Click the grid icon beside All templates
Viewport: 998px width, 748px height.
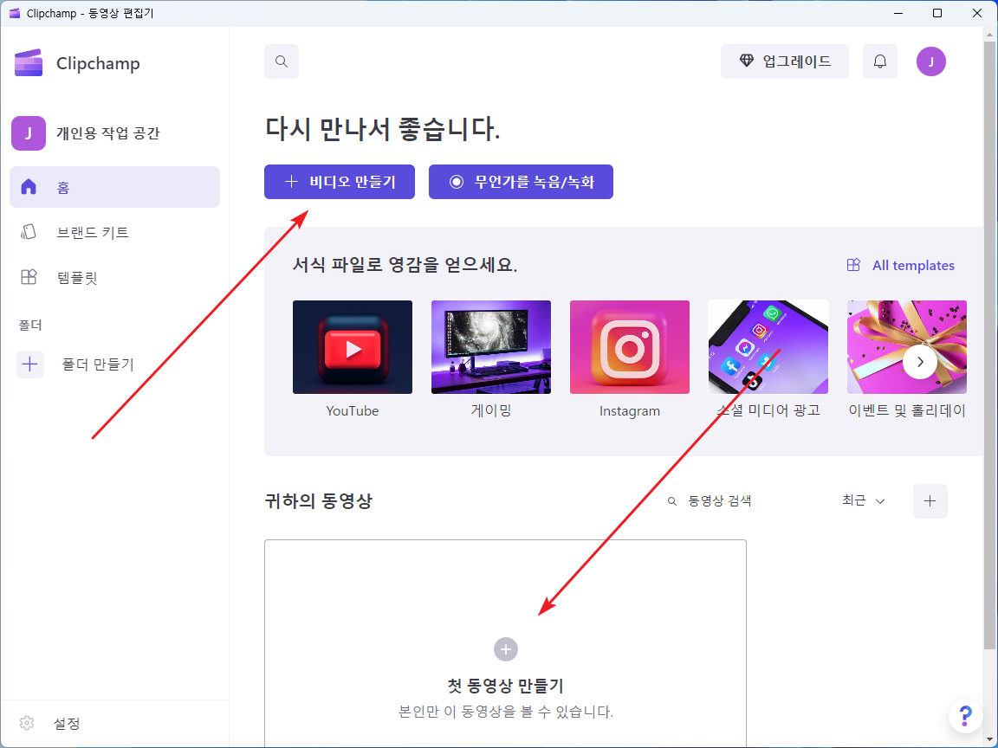pos(853,265)
